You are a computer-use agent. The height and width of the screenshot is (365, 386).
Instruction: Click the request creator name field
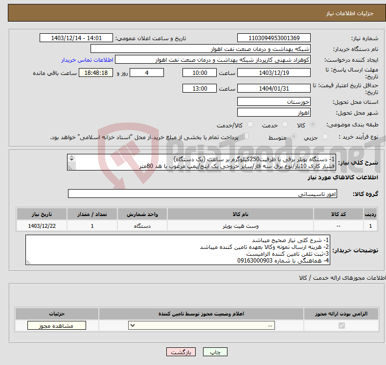[x=213, y=60]
